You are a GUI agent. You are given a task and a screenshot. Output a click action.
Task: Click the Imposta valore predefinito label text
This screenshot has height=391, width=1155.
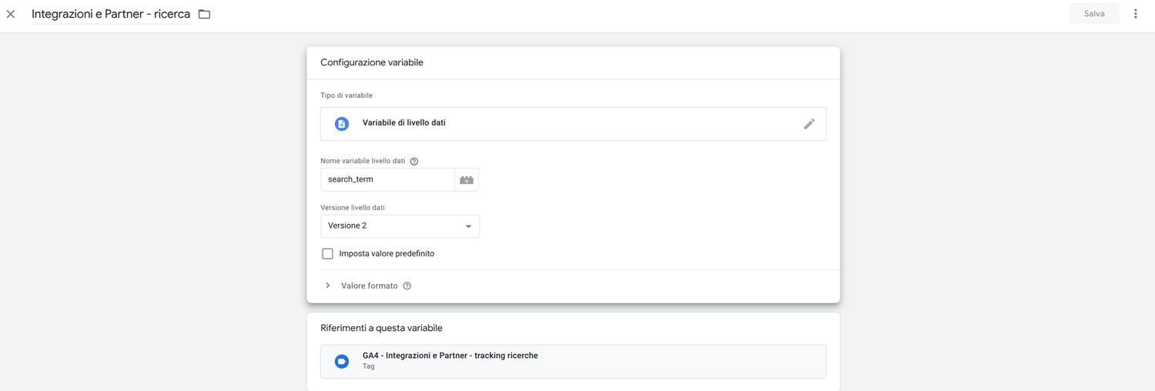coord(387,254)
